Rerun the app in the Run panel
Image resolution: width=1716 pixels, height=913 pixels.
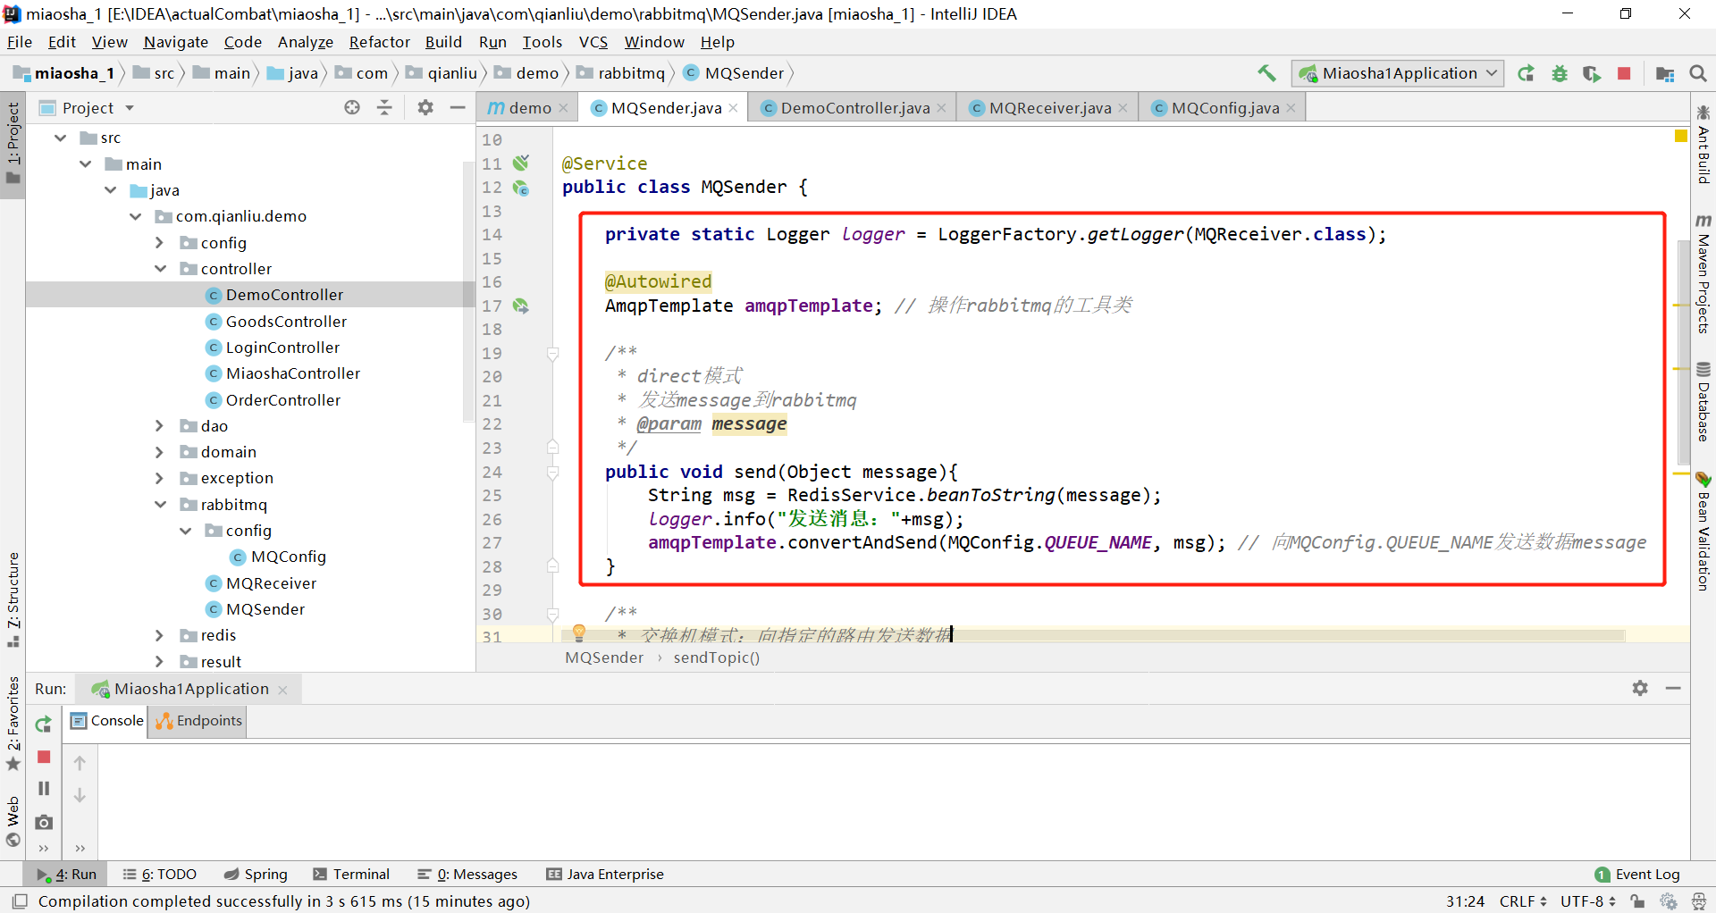point(44,725)
